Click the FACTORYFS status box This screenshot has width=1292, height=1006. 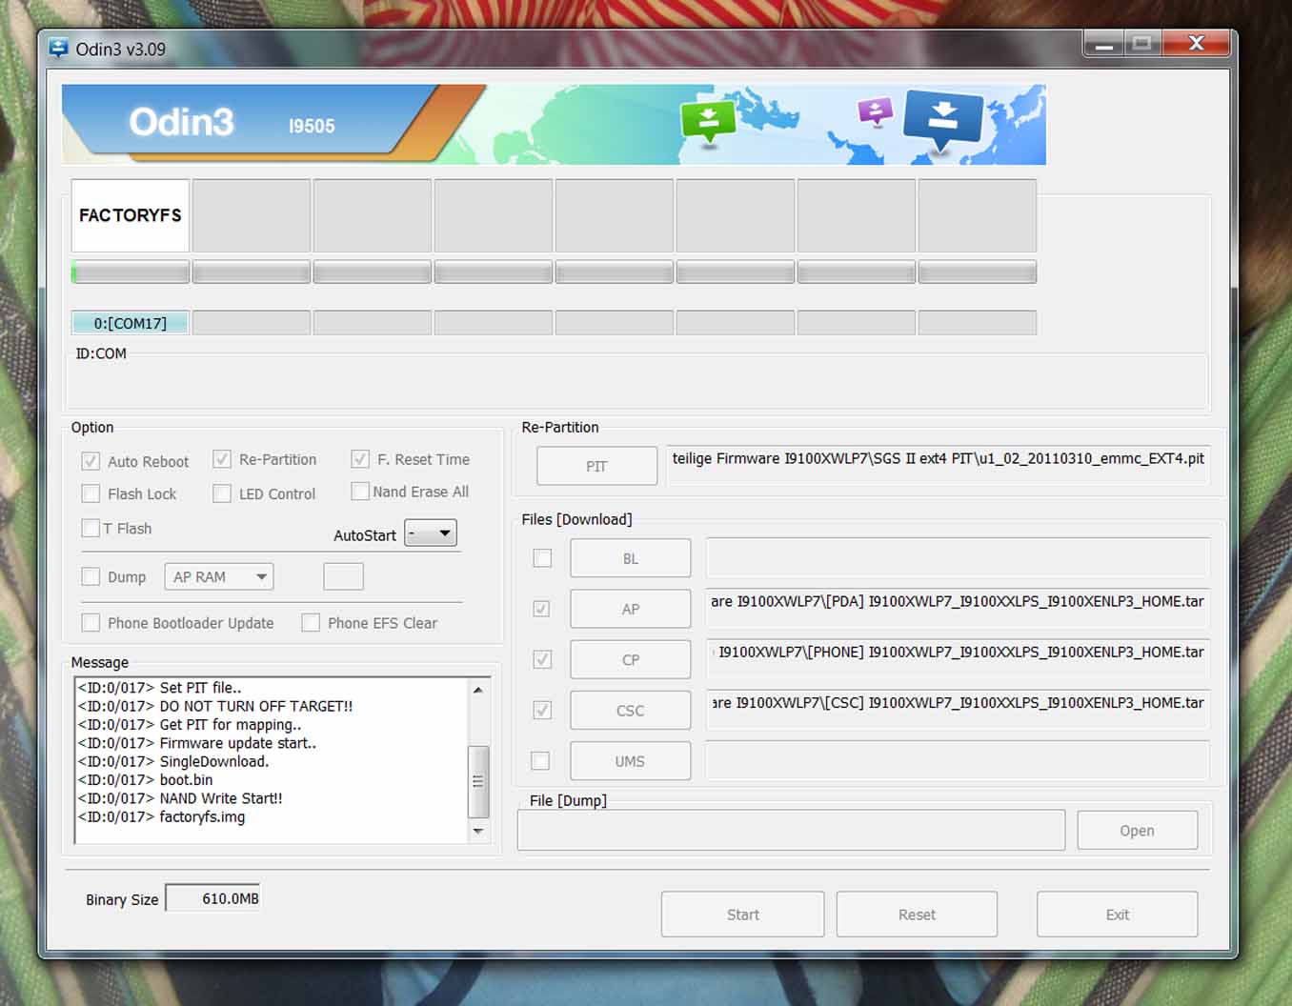[131, 215]
